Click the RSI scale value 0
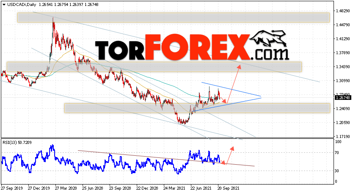This screenshot has width=353, height=193. (x=336, y=182)
